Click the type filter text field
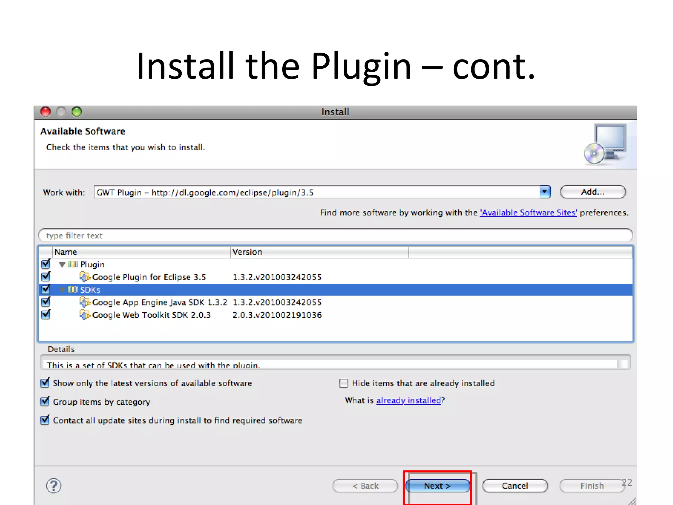673x505 pixels. click(x=336, y=235)
